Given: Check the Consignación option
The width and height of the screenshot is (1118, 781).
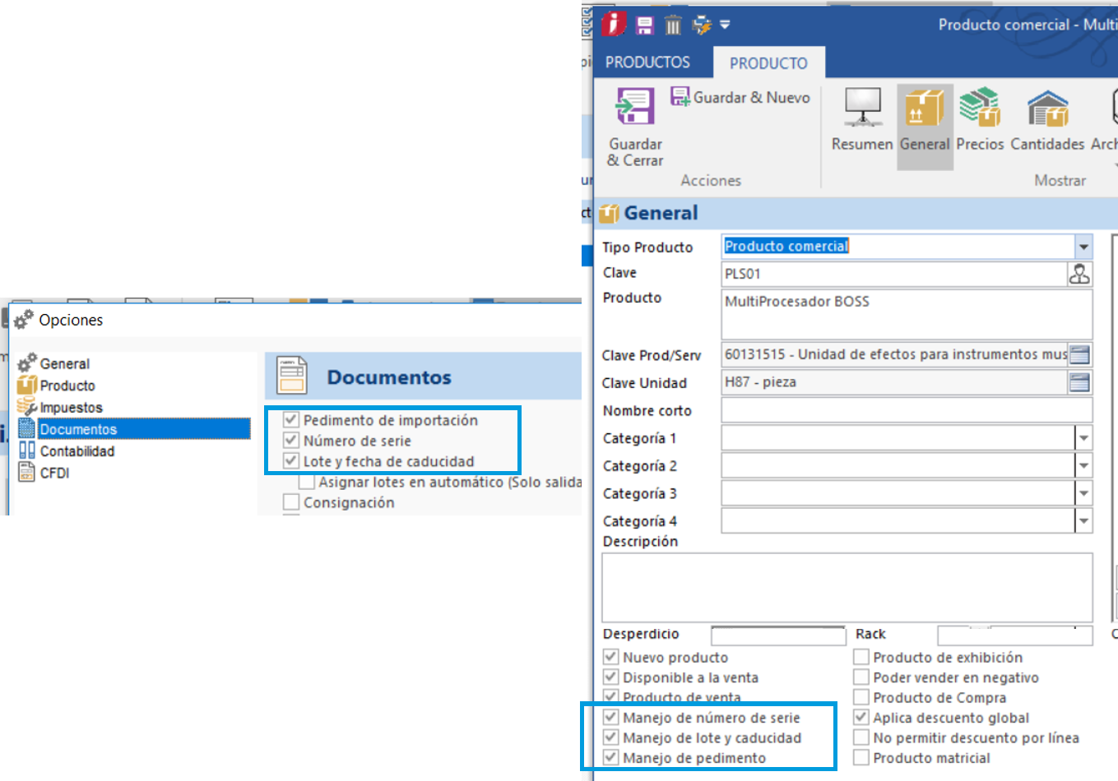Looking at the screenshot, I should [291, 502].
